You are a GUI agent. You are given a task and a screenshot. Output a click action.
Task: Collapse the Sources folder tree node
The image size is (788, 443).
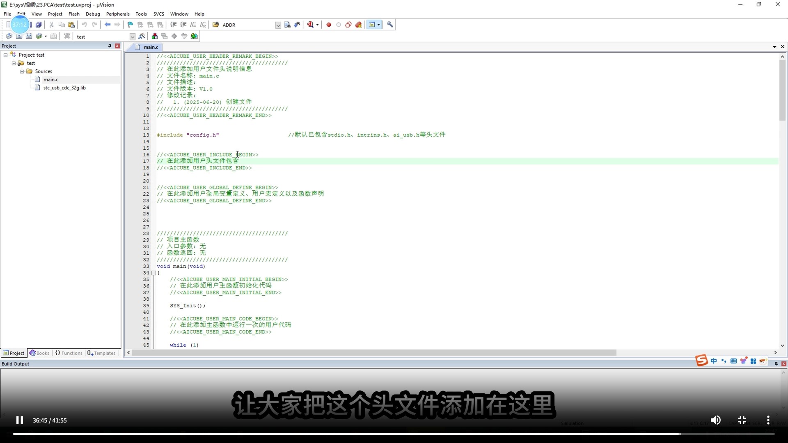(22, 71)
